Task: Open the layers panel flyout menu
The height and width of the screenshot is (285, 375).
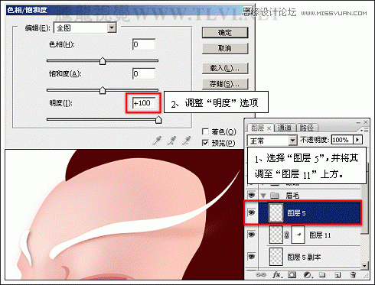Action: pos(365,130)
